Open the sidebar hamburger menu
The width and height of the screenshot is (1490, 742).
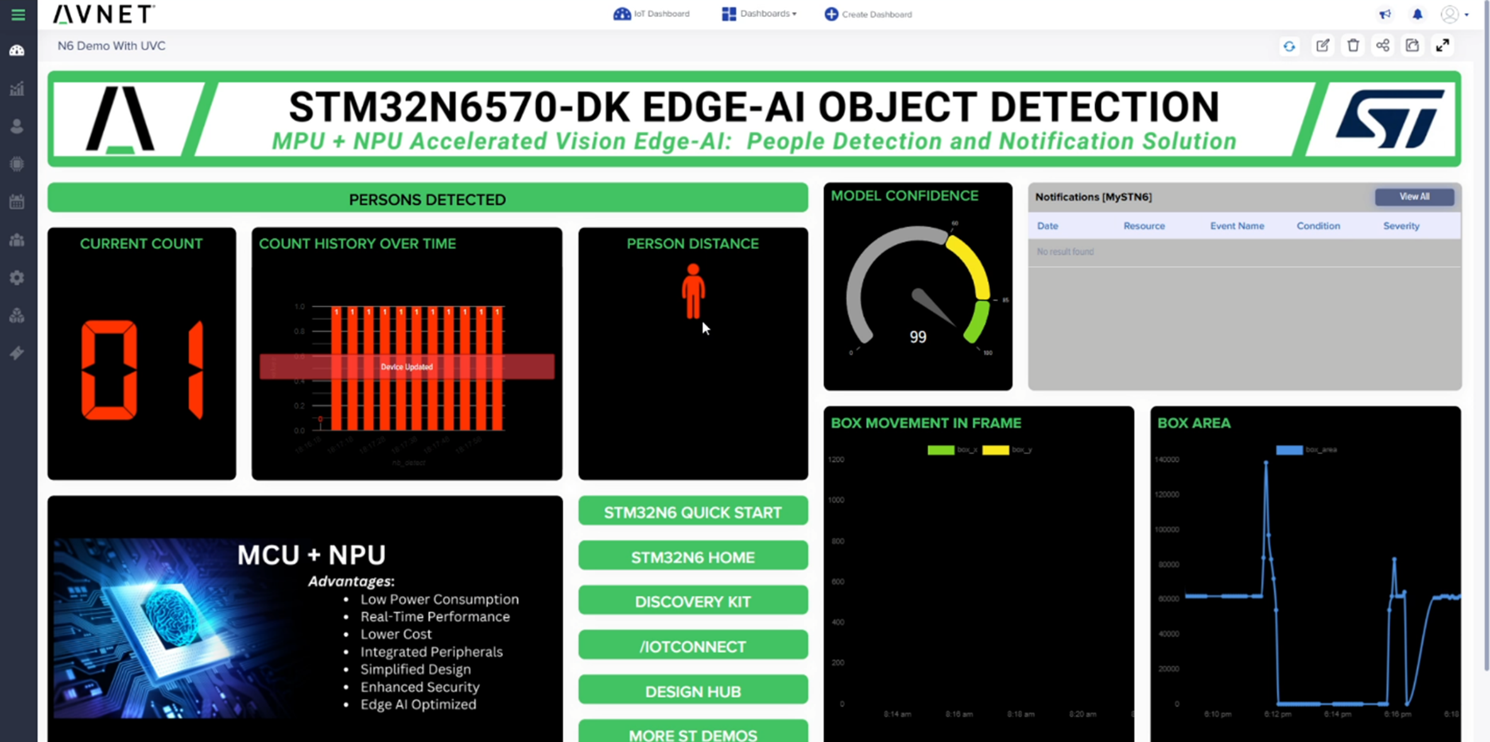(x=18, y=14)
